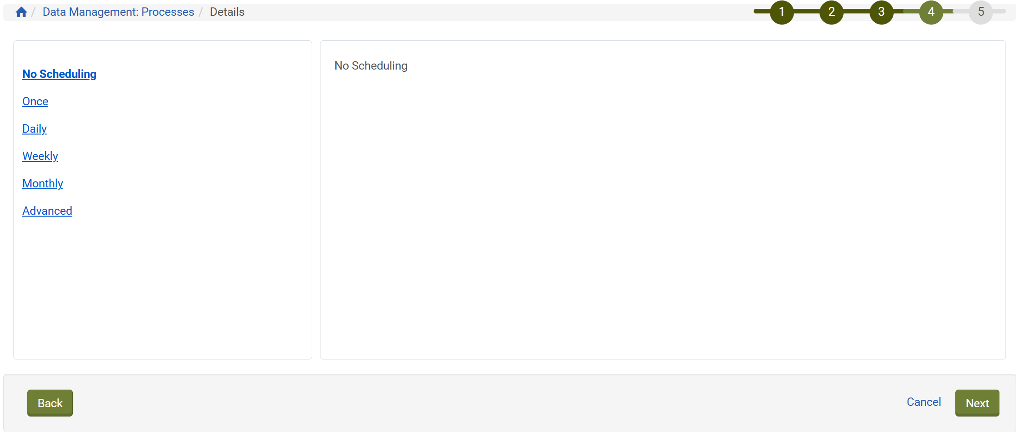
Task: Navigate to step 1 in the wizard progress
Action: (781, 12)
